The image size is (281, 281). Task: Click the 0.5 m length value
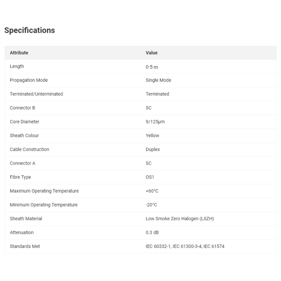pyautogui.click(x=153, y=67)
